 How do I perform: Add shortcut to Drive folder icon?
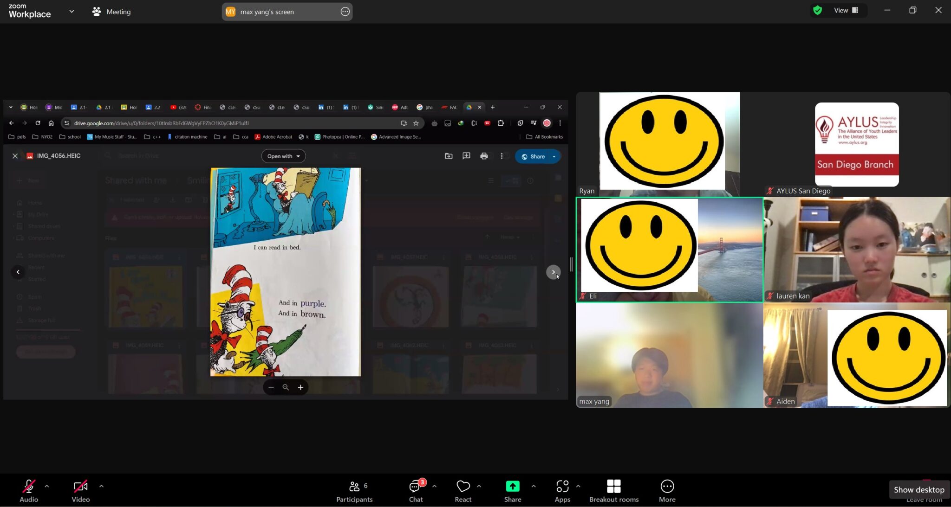click(449, 156)
